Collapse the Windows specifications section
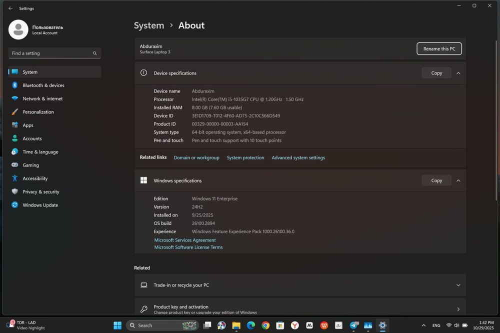This screenshot has height=333, width=500. coord(458,181)
